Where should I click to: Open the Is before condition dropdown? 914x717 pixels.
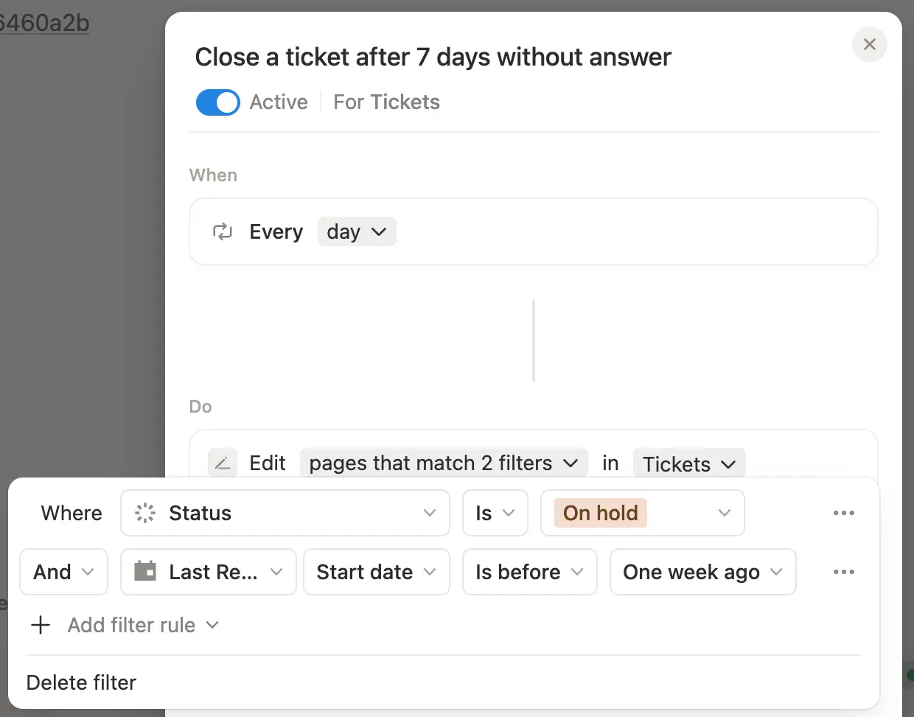pyautogui.click(x=529, y=572)
